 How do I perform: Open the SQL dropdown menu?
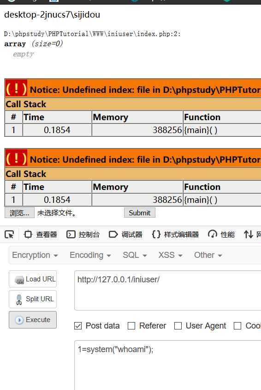135,255
